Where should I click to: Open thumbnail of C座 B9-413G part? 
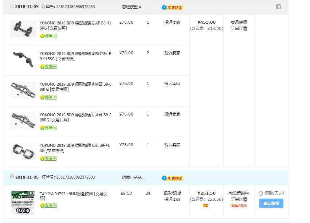point(23,152)
